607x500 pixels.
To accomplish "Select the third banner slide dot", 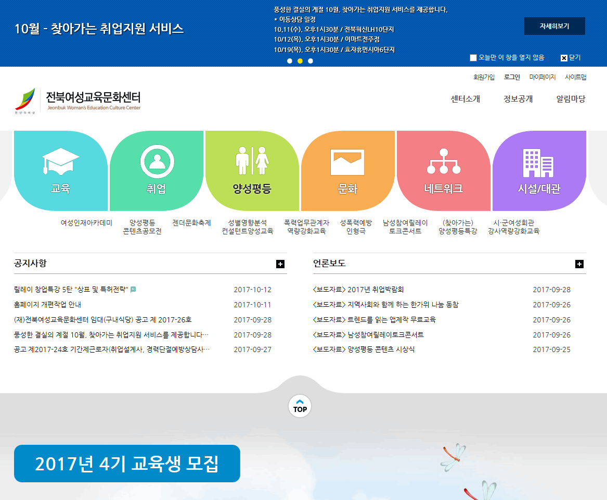I will 311,61.
